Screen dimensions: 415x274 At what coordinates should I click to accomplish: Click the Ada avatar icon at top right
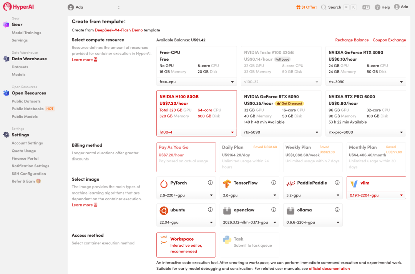(397, 7)
